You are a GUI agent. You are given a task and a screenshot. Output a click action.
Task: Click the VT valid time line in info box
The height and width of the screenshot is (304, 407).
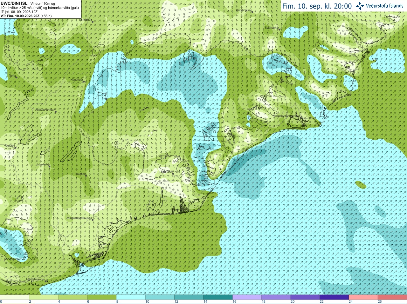pyautogui.click(x=26, y=16)
